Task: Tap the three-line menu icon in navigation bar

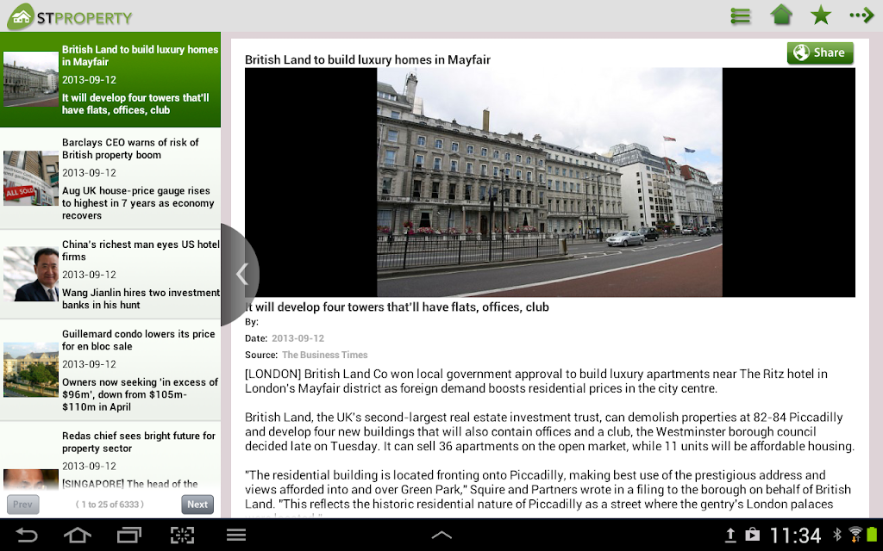Action: point(236,535)
